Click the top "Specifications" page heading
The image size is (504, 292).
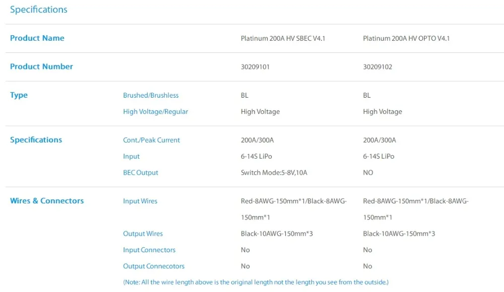pyautogui.click(x=39, y=10)
